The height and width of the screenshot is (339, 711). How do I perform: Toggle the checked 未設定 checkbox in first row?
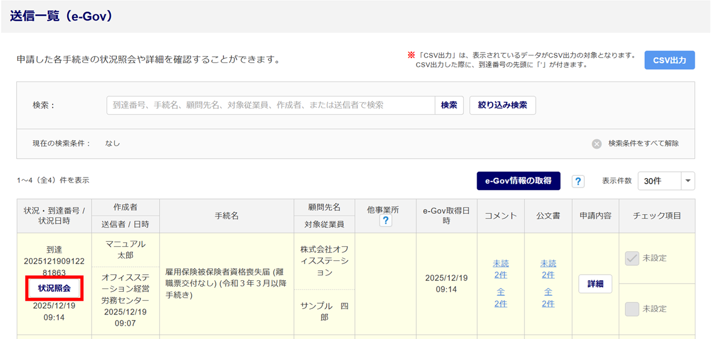coord(632,258)
